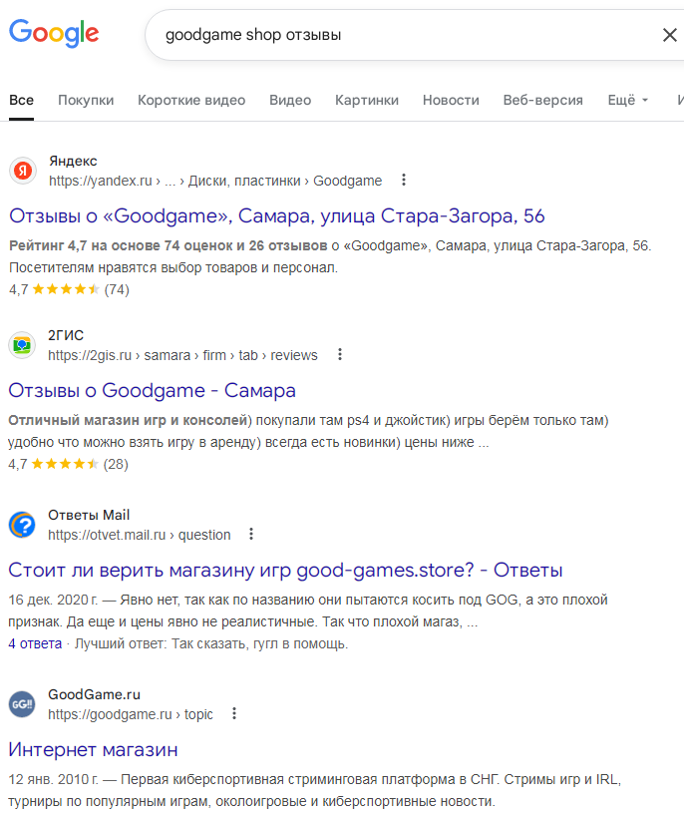684x814 pixels.
Task: Select the Новости tab
Action: pyautogui.click(x=451, y=100)
